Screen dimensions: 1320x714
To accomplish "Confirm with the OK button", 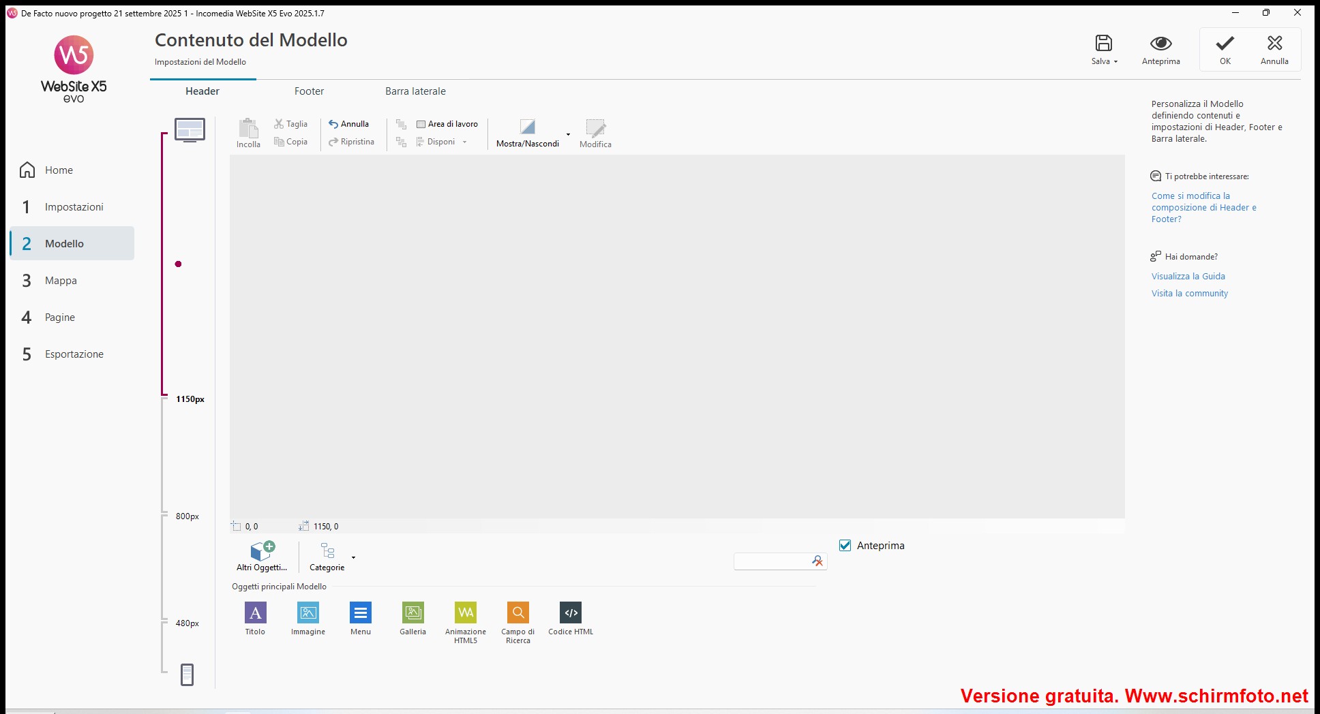I will (x=1225, y=50).
